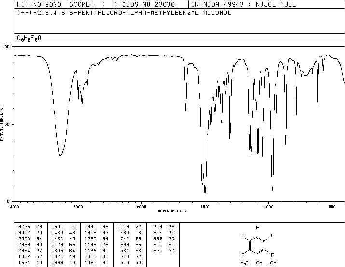Select the 2990 peak entry in table

(30, 239)
